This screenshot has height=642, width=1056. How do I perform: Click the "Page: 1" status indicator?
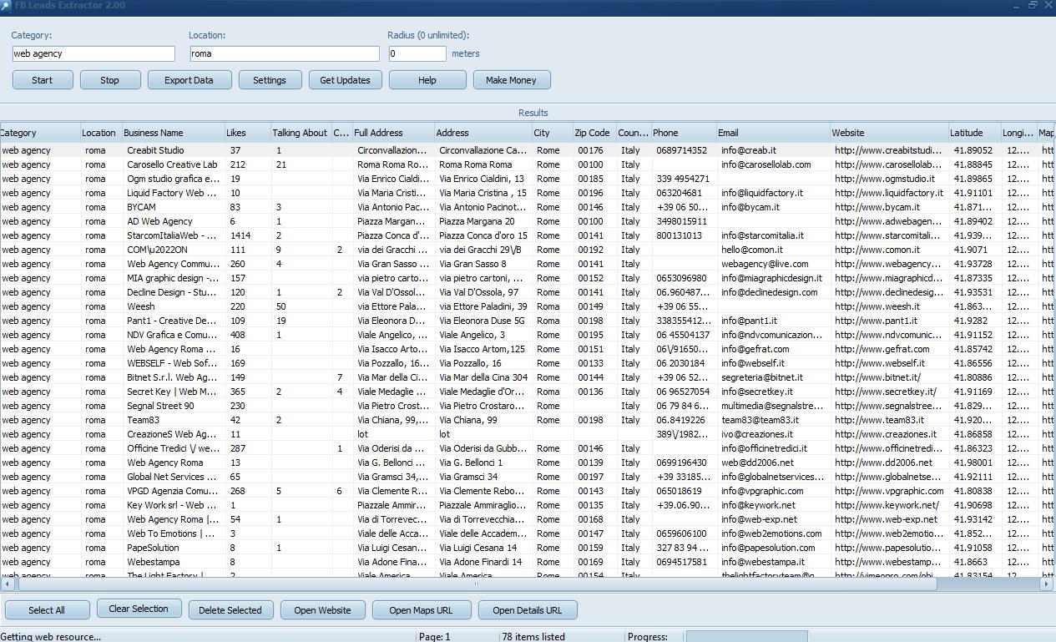point(434,636)
